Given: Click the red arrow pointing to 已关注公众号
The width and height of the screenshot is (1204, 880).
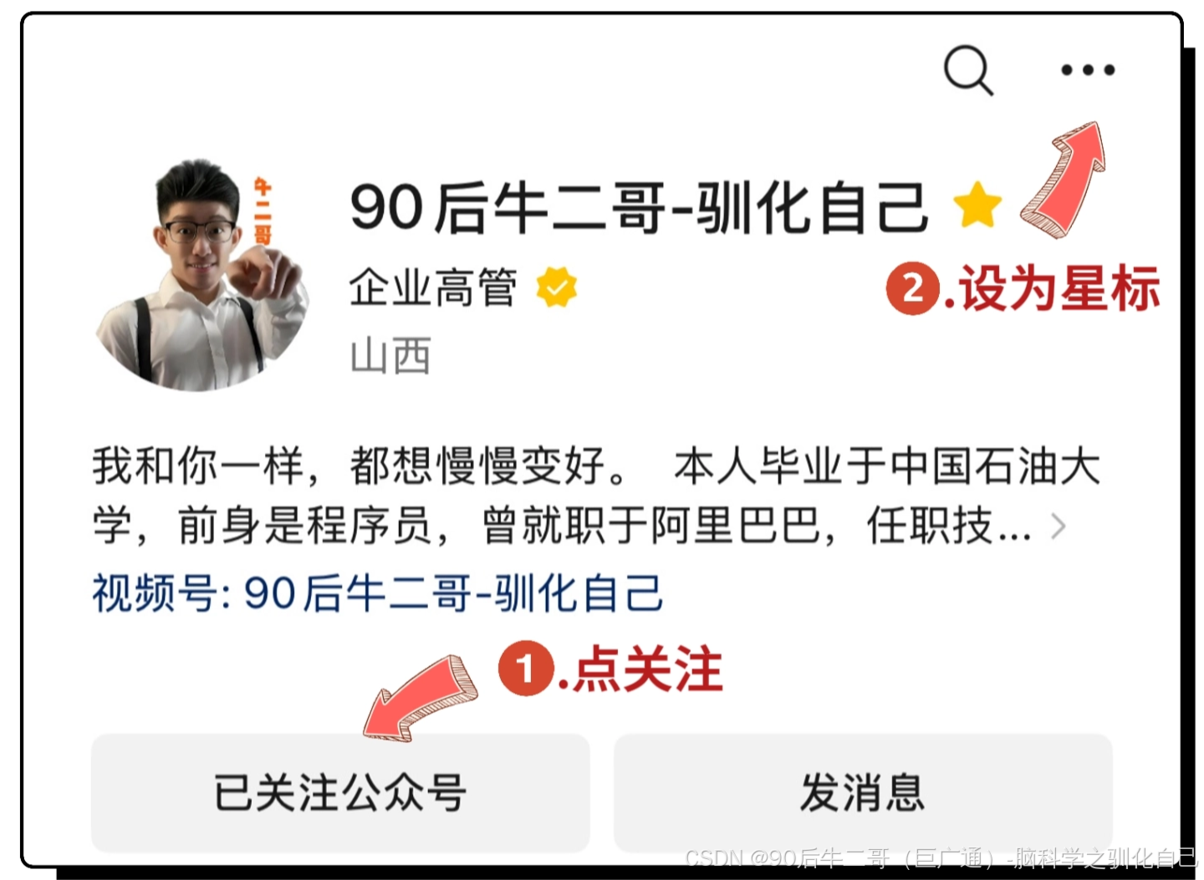Looking at the screenshot, I should pyautogui.click(x=420, y=698).
